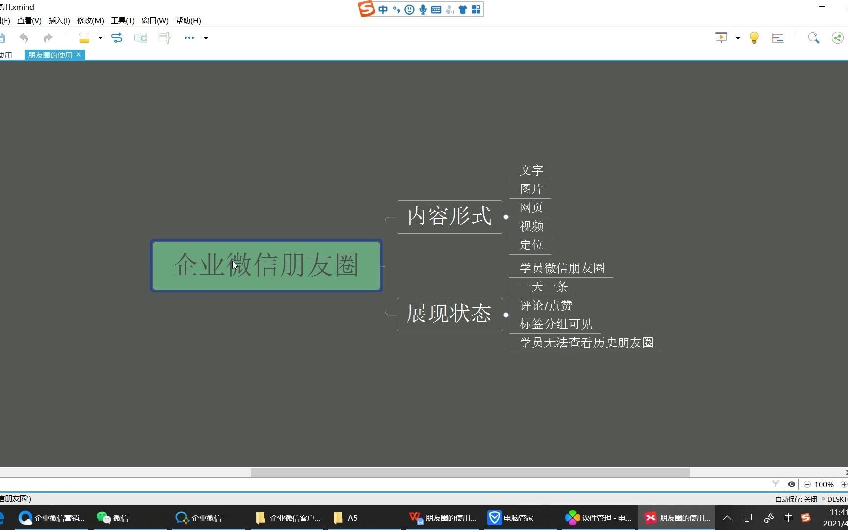The image size is (848, 530).
Task: Open 企业微信营销 taskbar window
Action: [x=52, y=518]
